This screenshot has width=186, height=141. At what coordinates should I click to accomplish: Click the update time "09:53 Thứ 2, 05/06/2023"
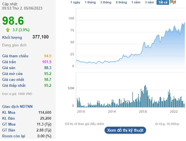click(22, 8)
